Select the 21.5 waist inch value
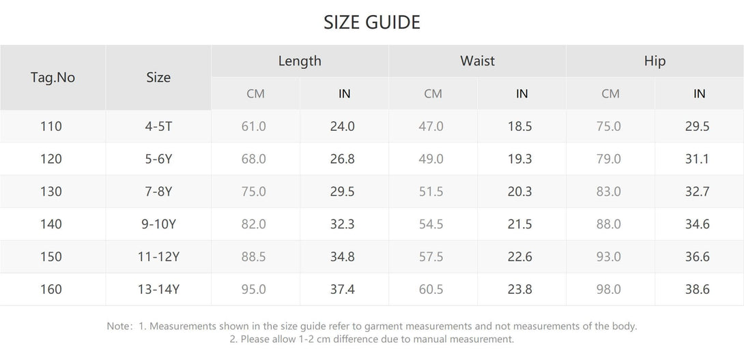This screenshot has height=360, width=744. (x=519, y=224)
